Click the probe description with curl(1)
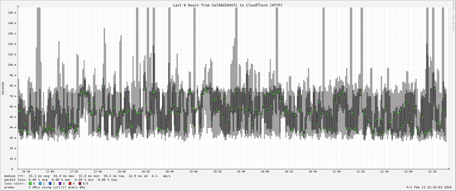 57,187
